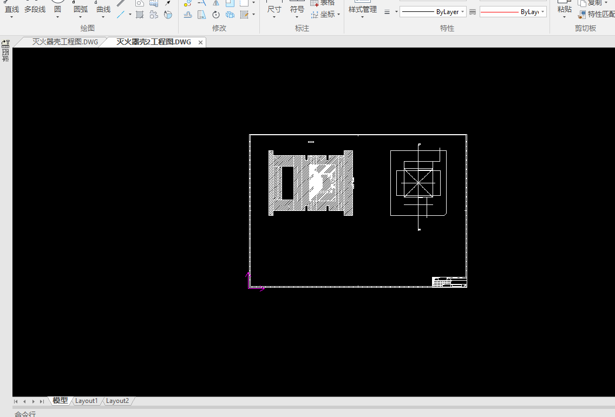This screenshot has height=417, width=615.
Task: Click the blue dashed centerline tool icon
Action: [x=120, y=15]
